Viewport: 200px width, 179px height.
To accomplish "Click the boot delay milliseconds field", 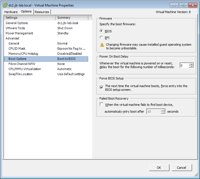I will (x=184, y=66).
